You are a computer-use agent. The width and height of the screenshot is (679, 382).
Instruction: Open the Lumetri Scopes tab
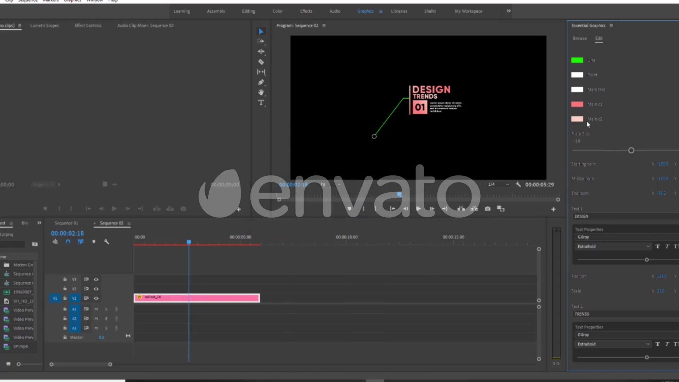pyautogui.click(x=45, y=25)
